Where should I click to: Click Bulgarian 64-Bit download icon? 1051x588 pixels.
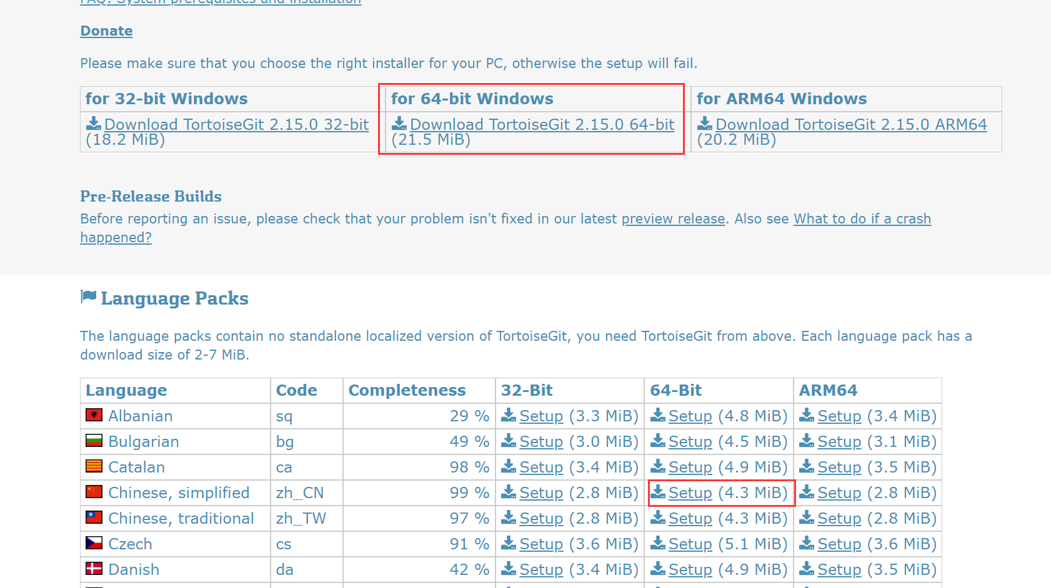click(x=658, y=441)
